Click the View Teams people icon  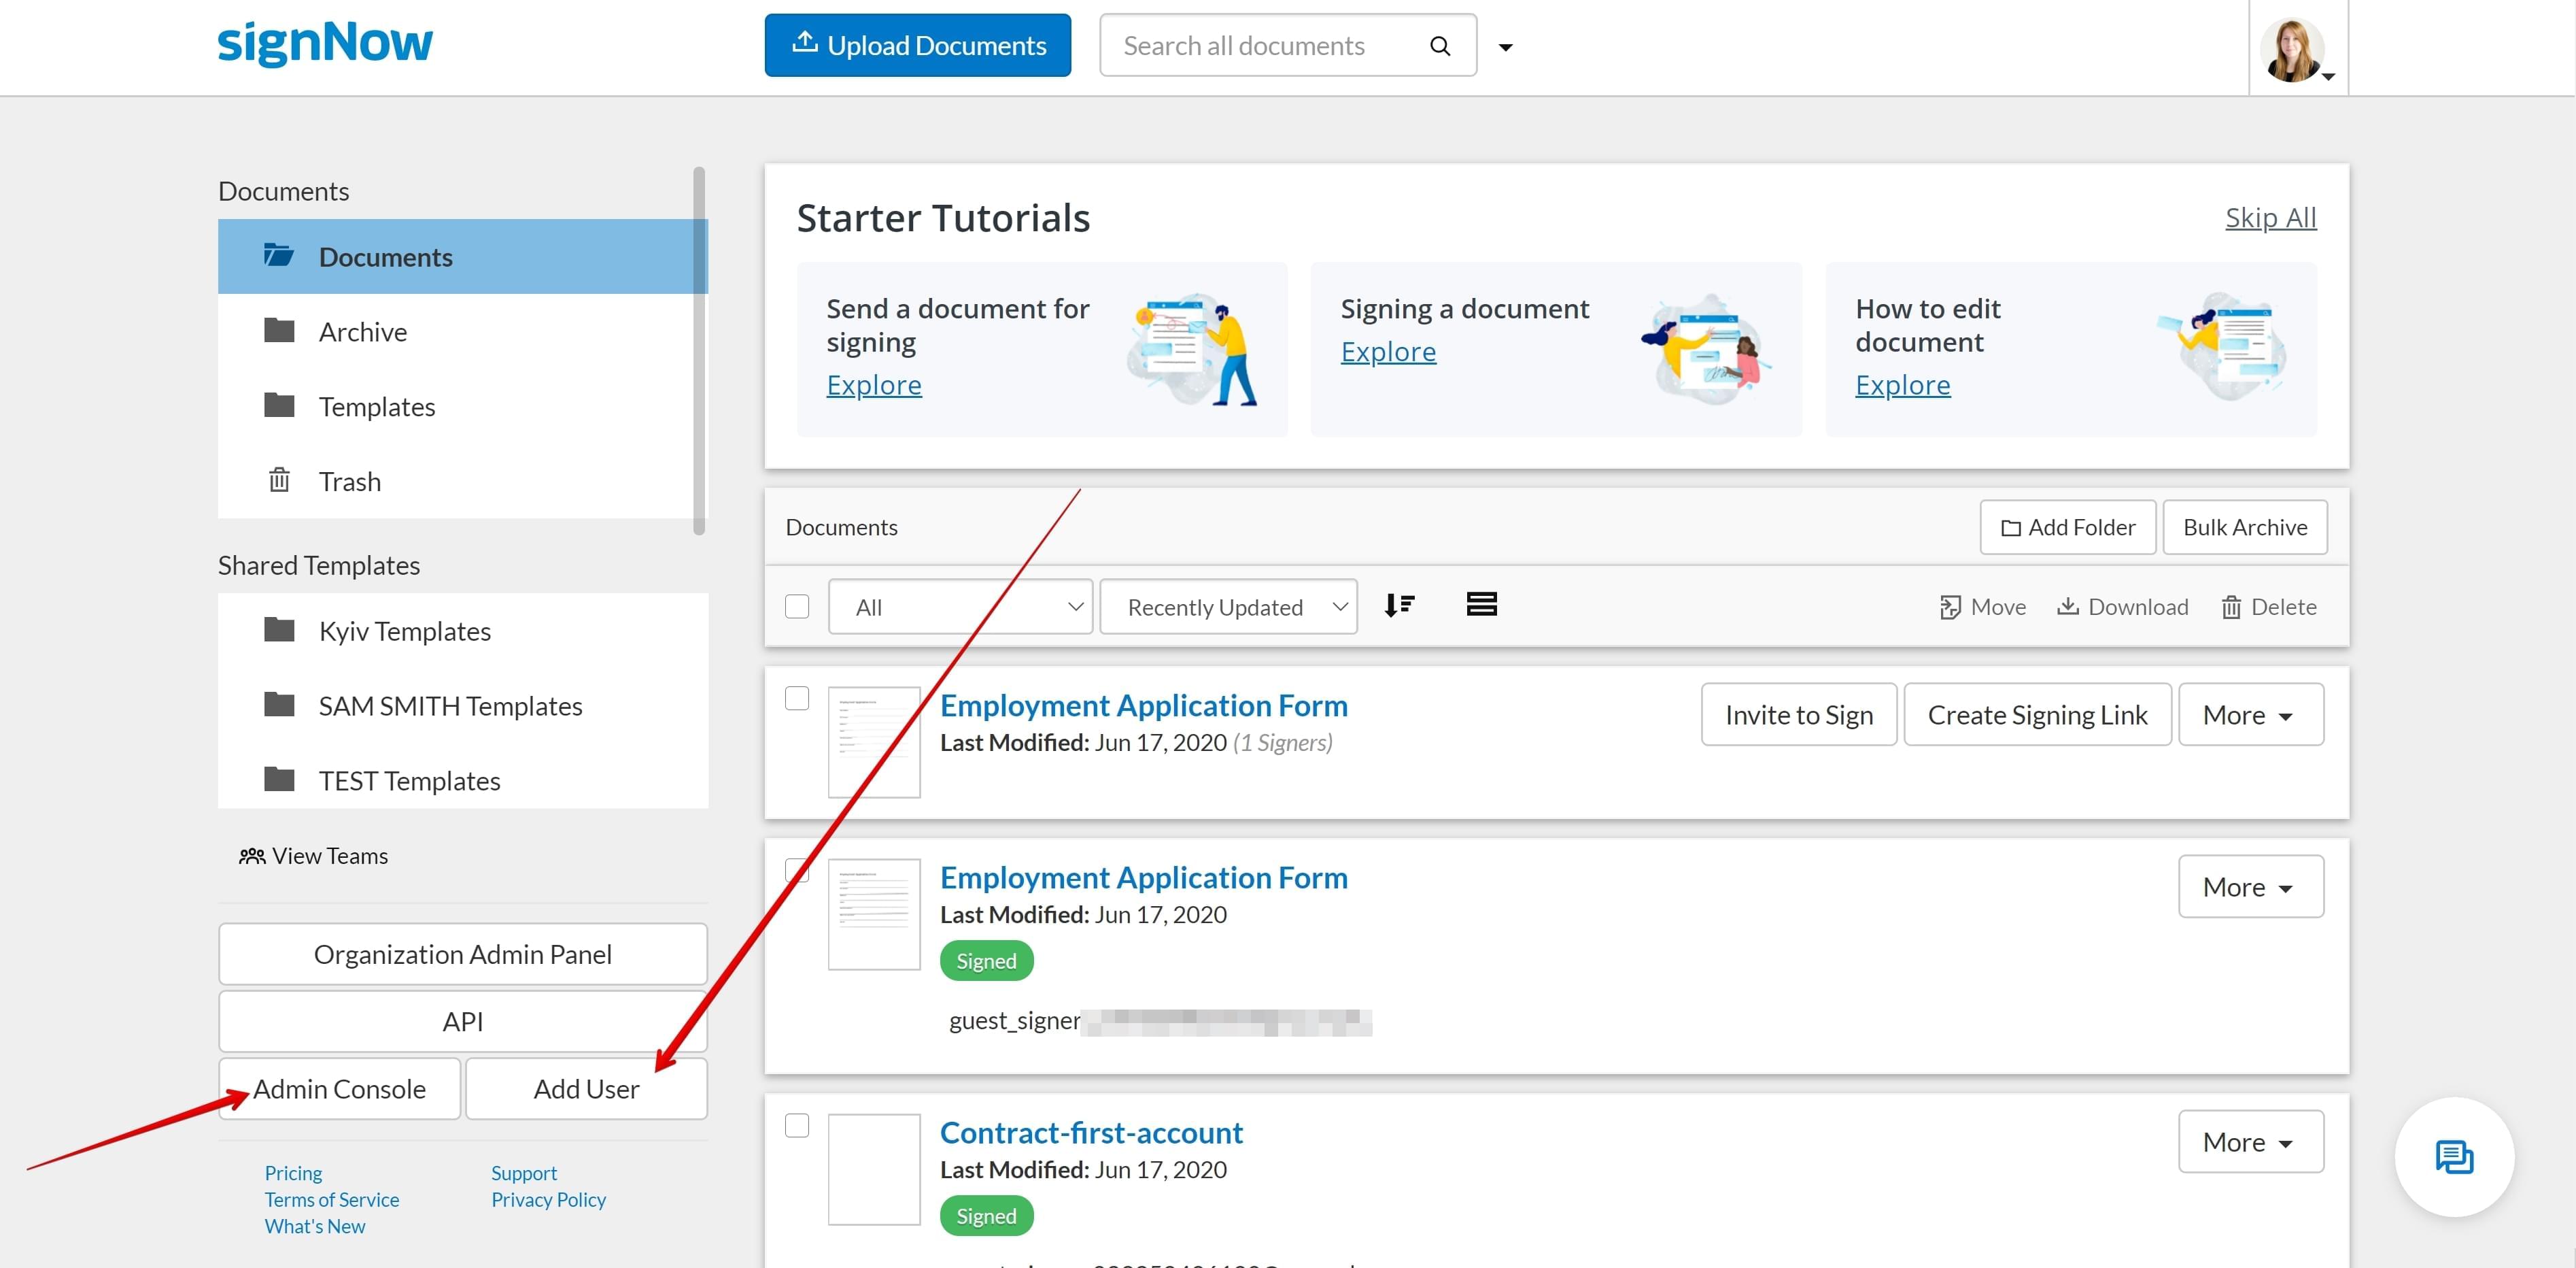[x=252, y=856]
